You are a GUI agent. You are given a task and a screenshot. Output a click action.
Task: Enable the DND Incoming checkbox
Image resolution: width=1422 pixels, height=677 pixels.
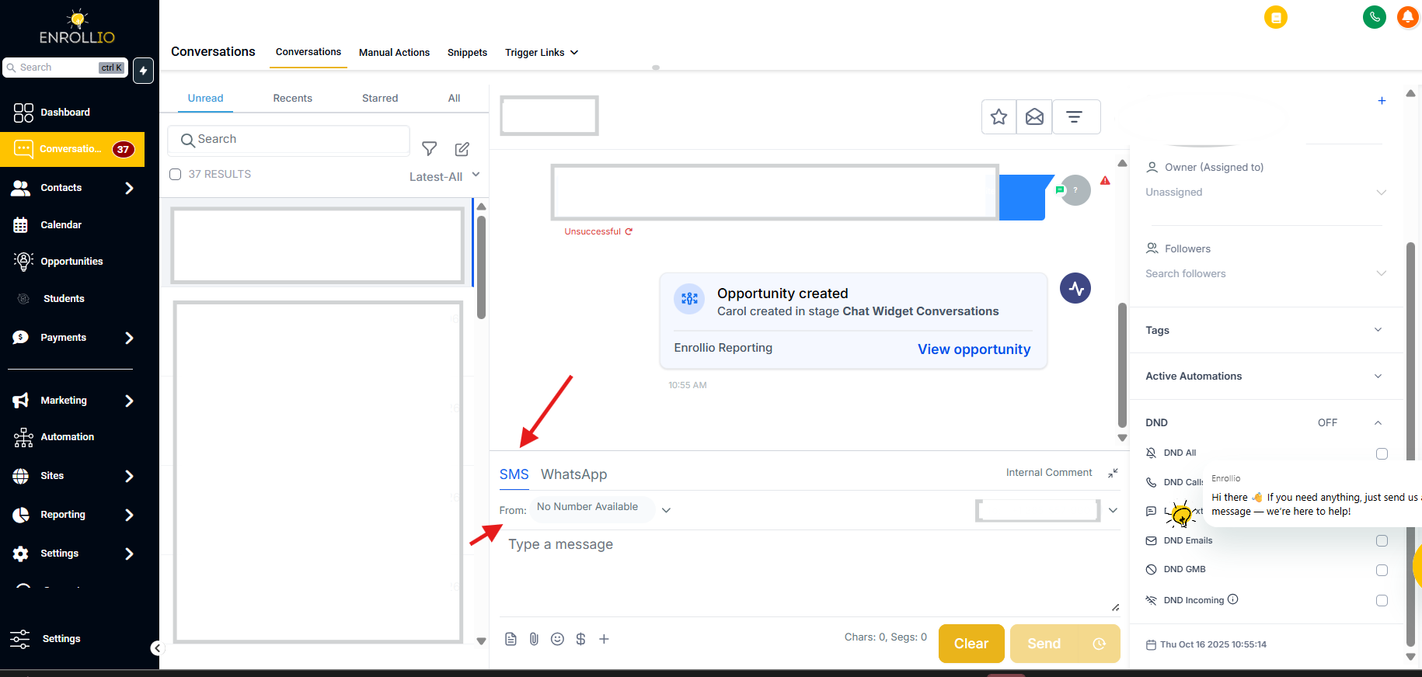click(1382, 600)
